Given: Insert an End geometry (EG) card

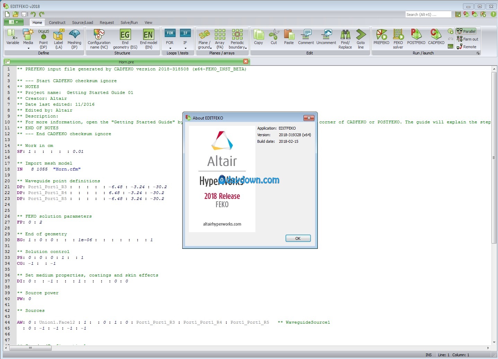Looking at the screenshot, I should click(x=125, y=38).
